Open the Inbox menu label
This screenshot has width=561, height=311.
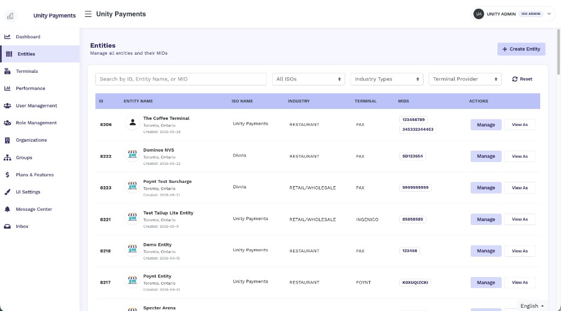(22, 226)
